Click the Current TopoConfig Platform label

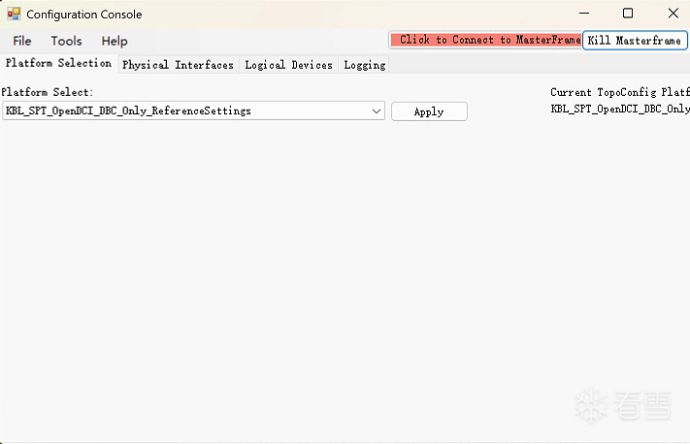click(x=620, y=92)
